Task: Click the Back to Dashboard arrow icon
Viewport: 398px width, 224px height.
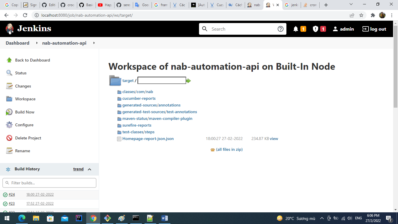Action: coord(9,60)
